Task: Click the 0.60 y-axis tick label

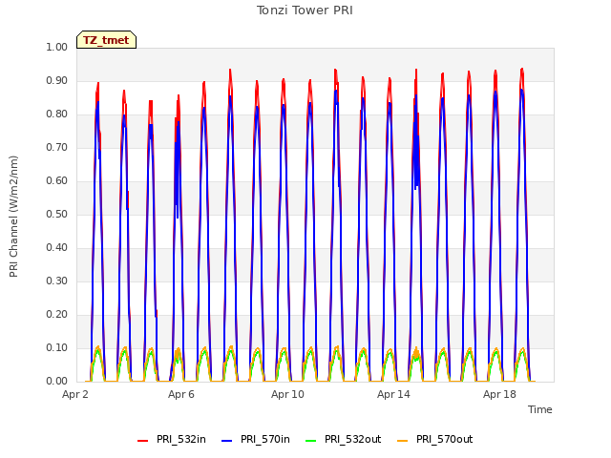Action: (x=57, y=180)
